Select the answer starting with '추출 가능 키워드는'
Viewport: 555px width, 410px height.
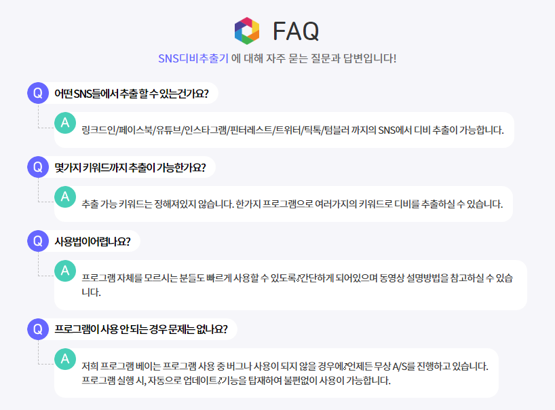click(292, 204)
